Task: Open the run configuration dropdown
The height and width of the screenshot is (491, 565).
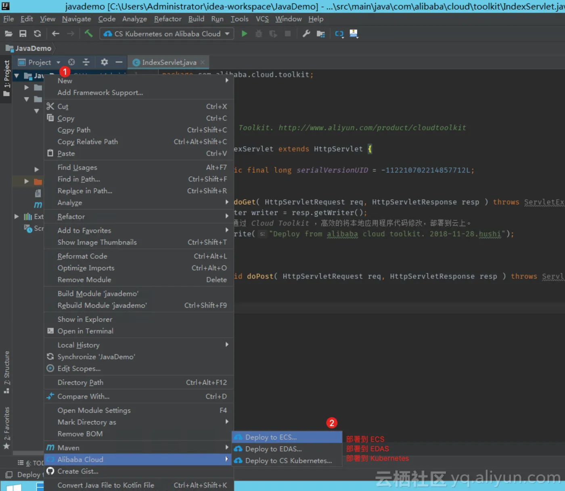Action: pos(167,34)
